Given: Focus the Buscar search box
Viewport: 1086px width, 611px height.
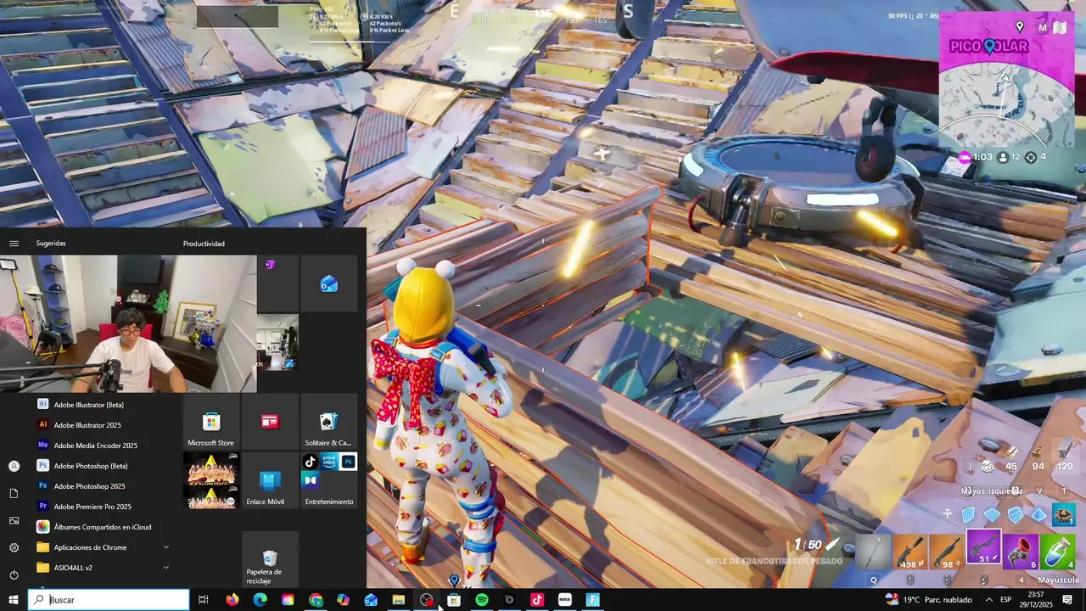Looking at the screenshot, I should coord(109,600).
